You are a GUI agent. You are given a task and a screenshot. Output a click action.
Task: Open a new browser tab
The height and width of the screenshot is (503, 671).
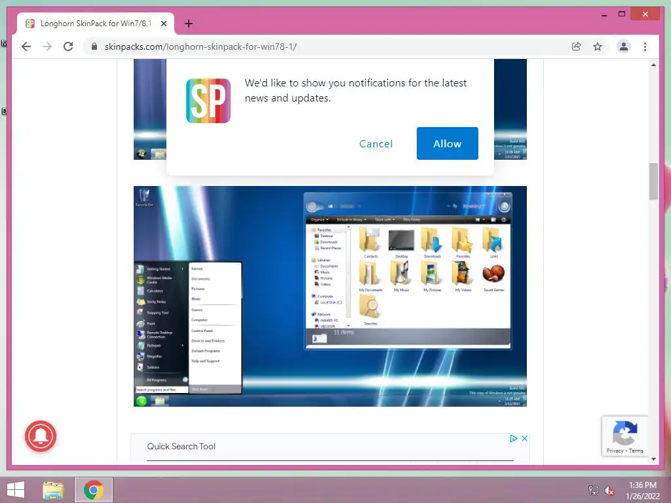[188, 24]
